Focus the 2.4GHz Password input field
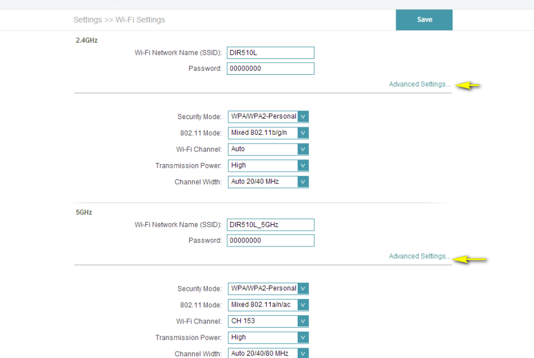Screen dimensions: 534x358 coord(270,69)
